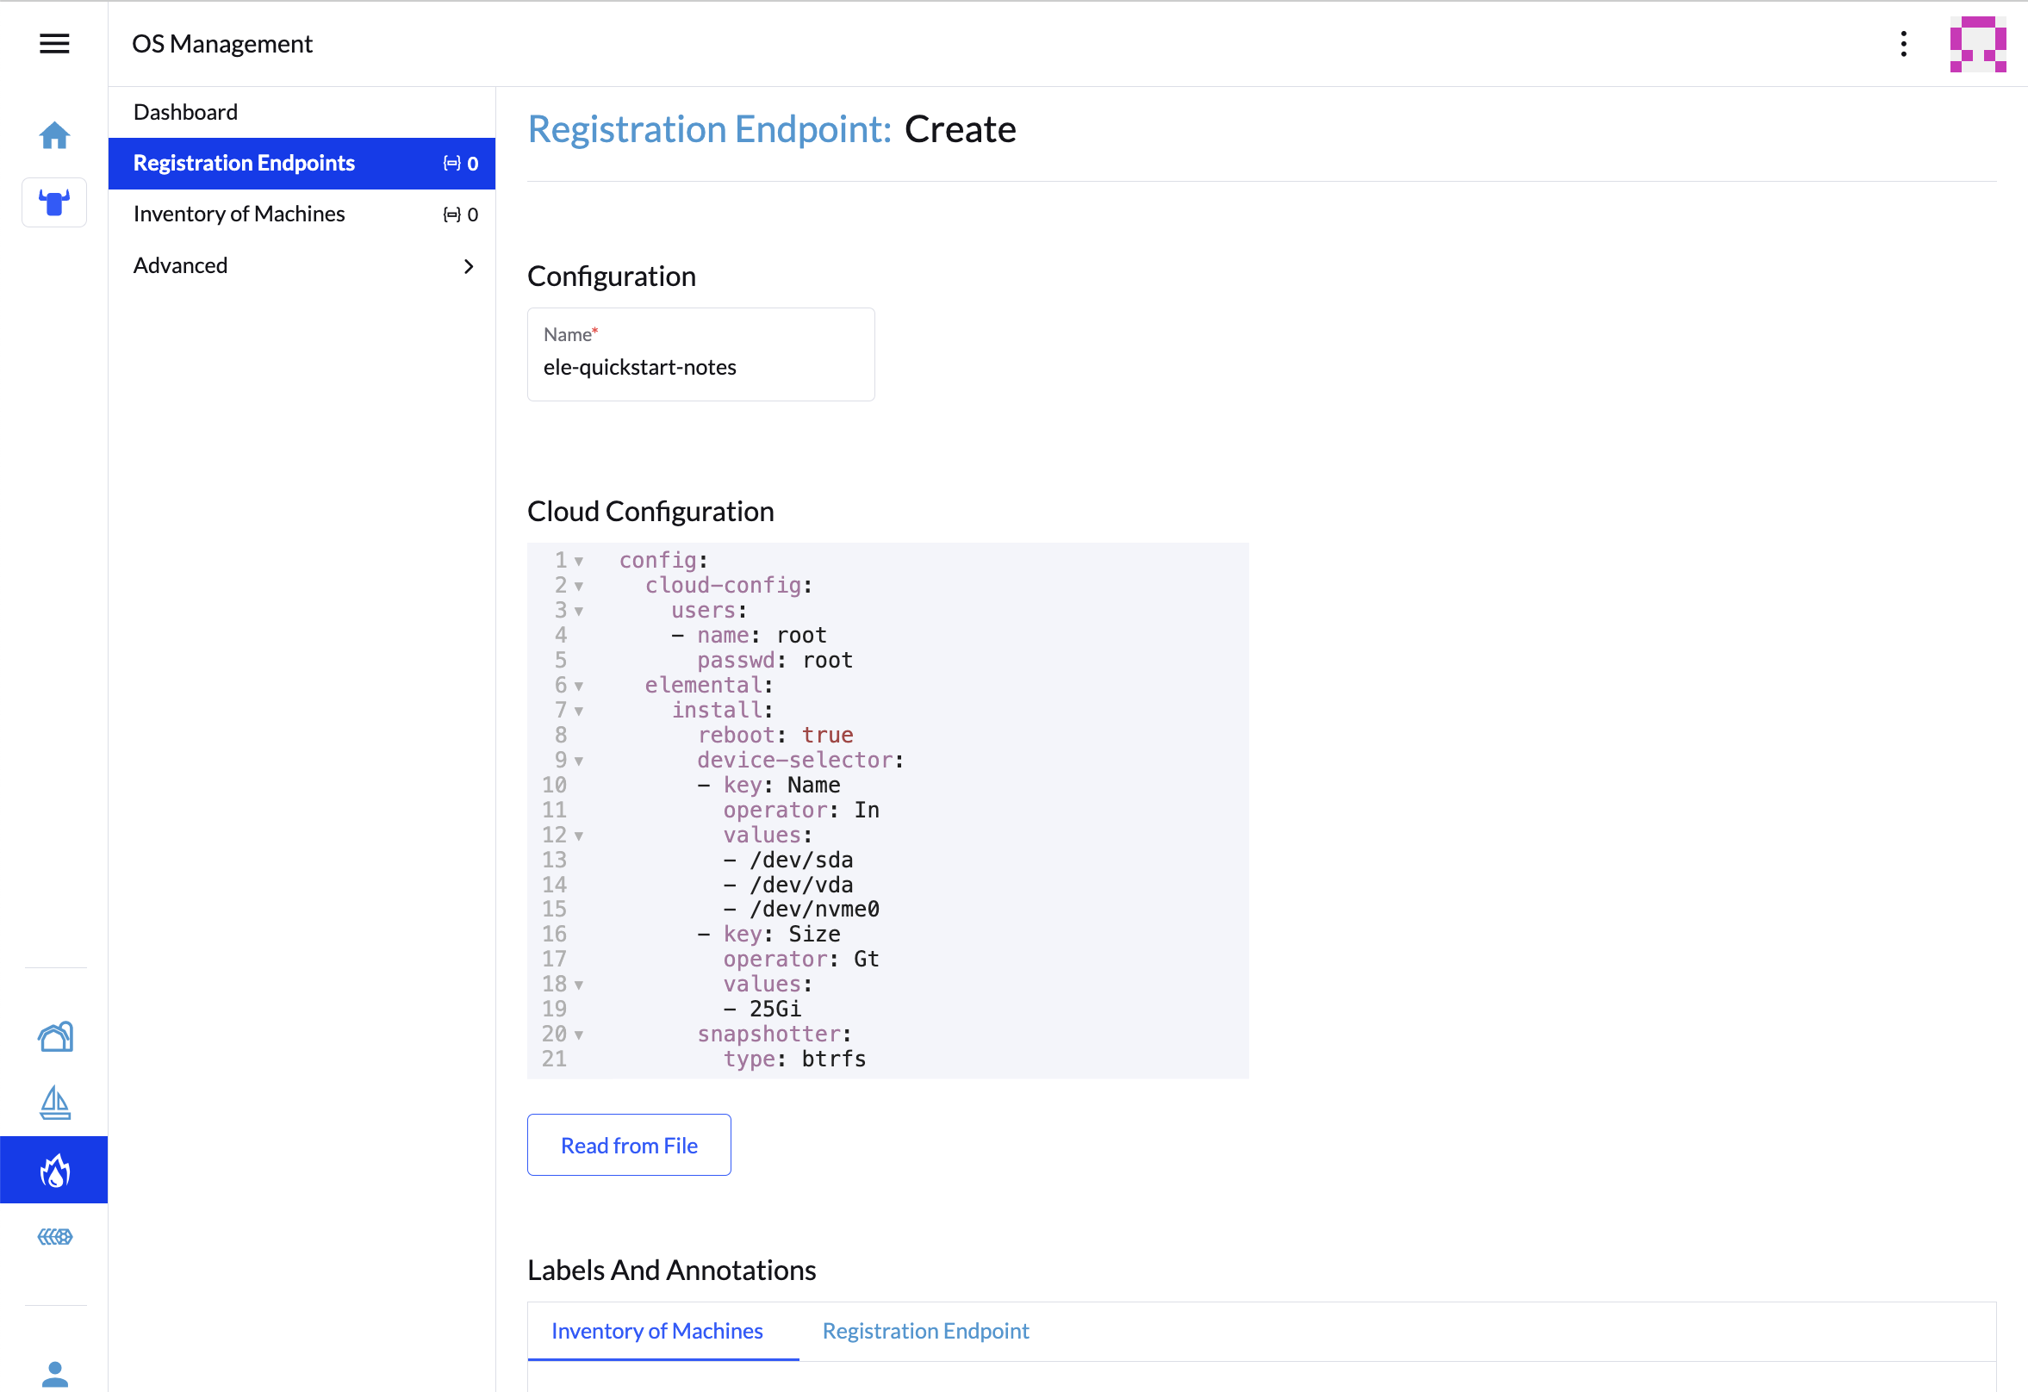Click the pink user avatar
Screen dimensions: 2028x1392
pos(1977,44)
